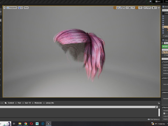This screenshot has height=126, width=168.
Task: Toggle scale snapping icon
Action: 145,8
